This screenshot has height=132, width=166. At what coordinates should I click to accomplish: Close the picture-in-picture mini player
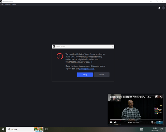[161, 97]
